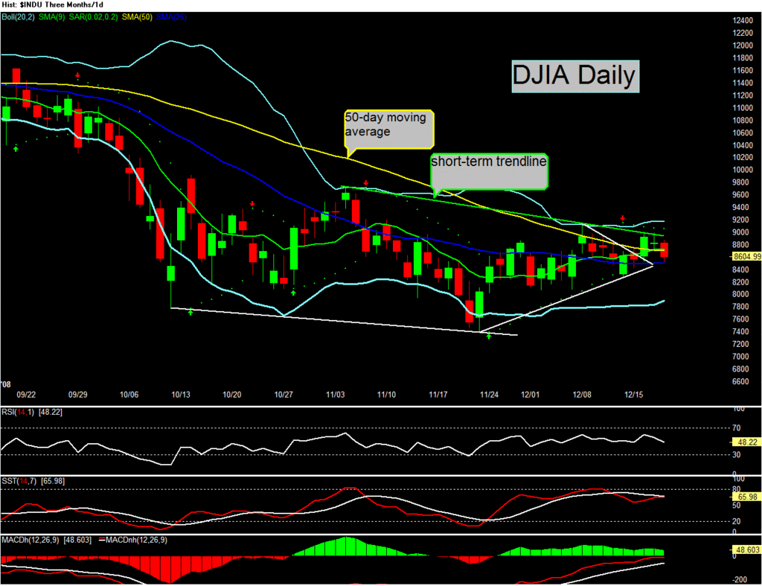
Task: Click the 10/20 date axis label
Action: (x=232, y=395)
